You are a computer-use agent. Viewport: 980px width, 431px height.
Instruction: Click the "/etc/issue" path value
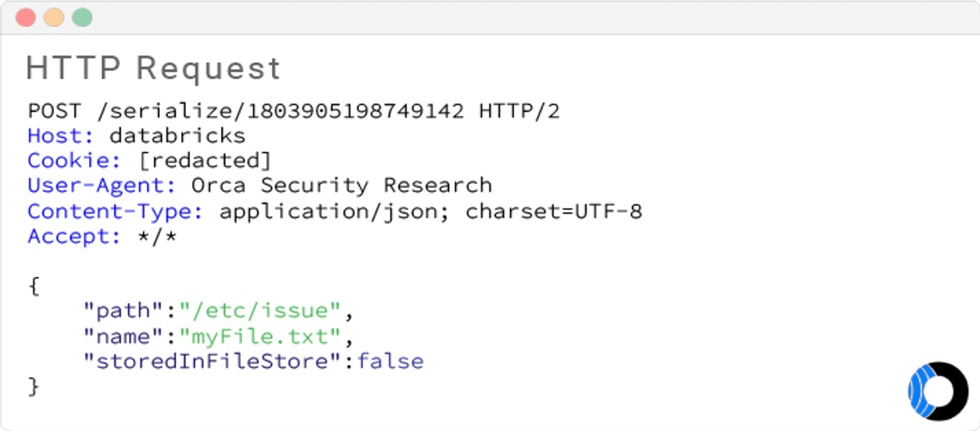[x=259, y=311]
